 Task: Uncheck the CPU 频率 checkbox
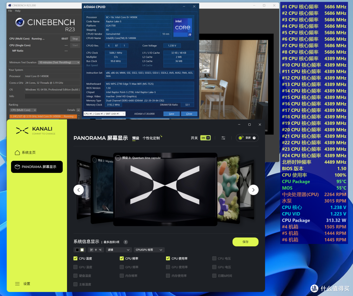122,258
